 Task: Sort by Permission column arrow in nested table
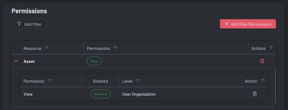50,80
